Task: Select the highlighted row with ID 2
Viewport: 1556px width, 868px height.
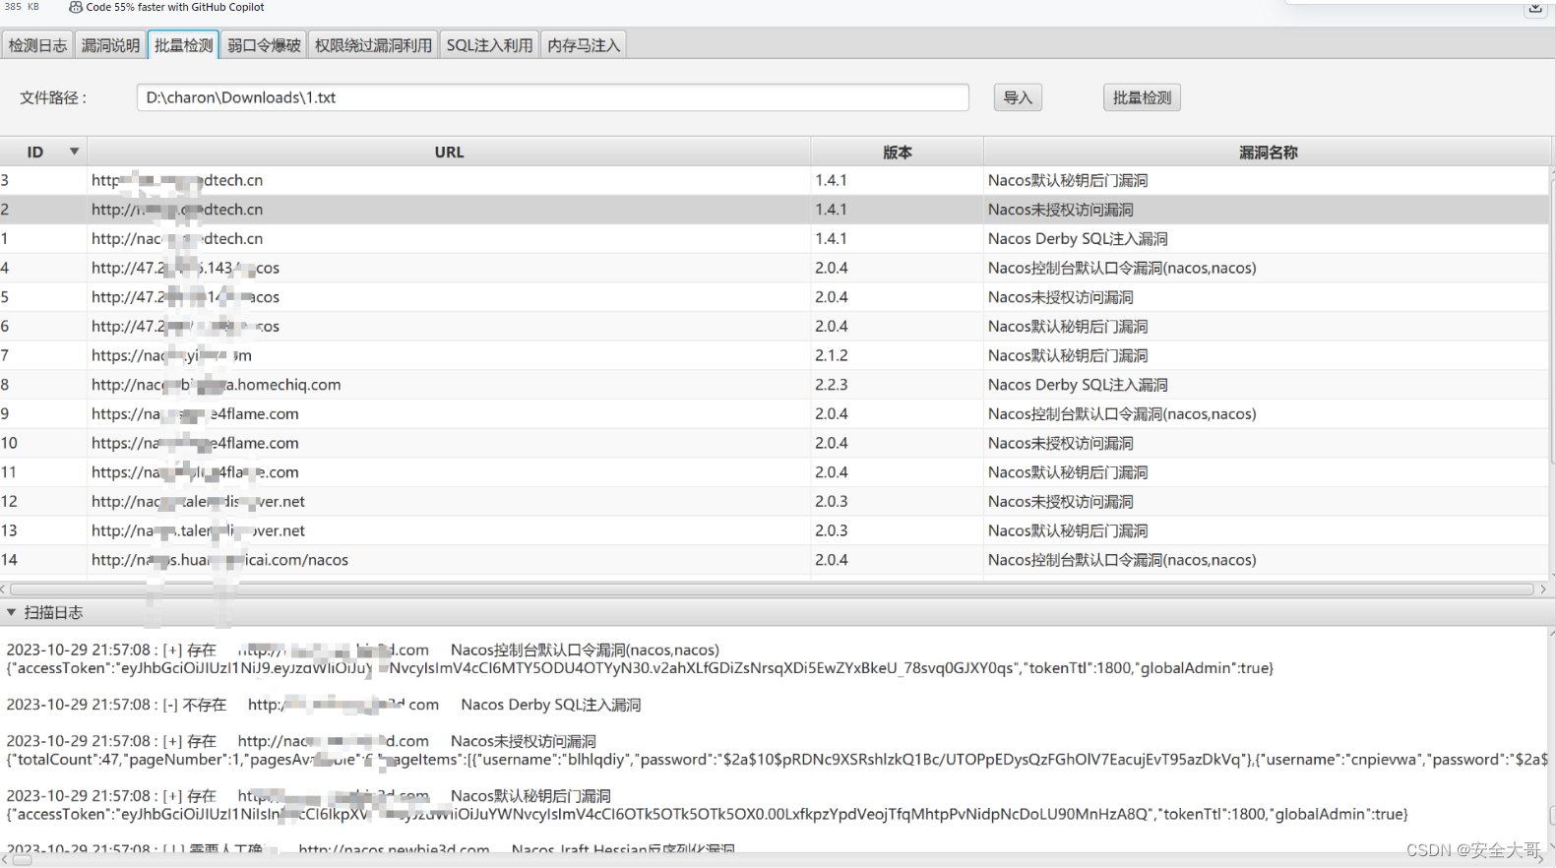Action: (x=775, y=210)
